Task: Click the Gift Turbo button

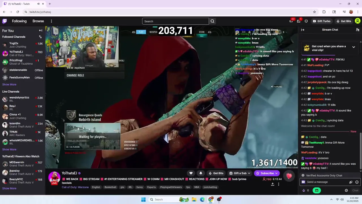Action: (322, 21)
